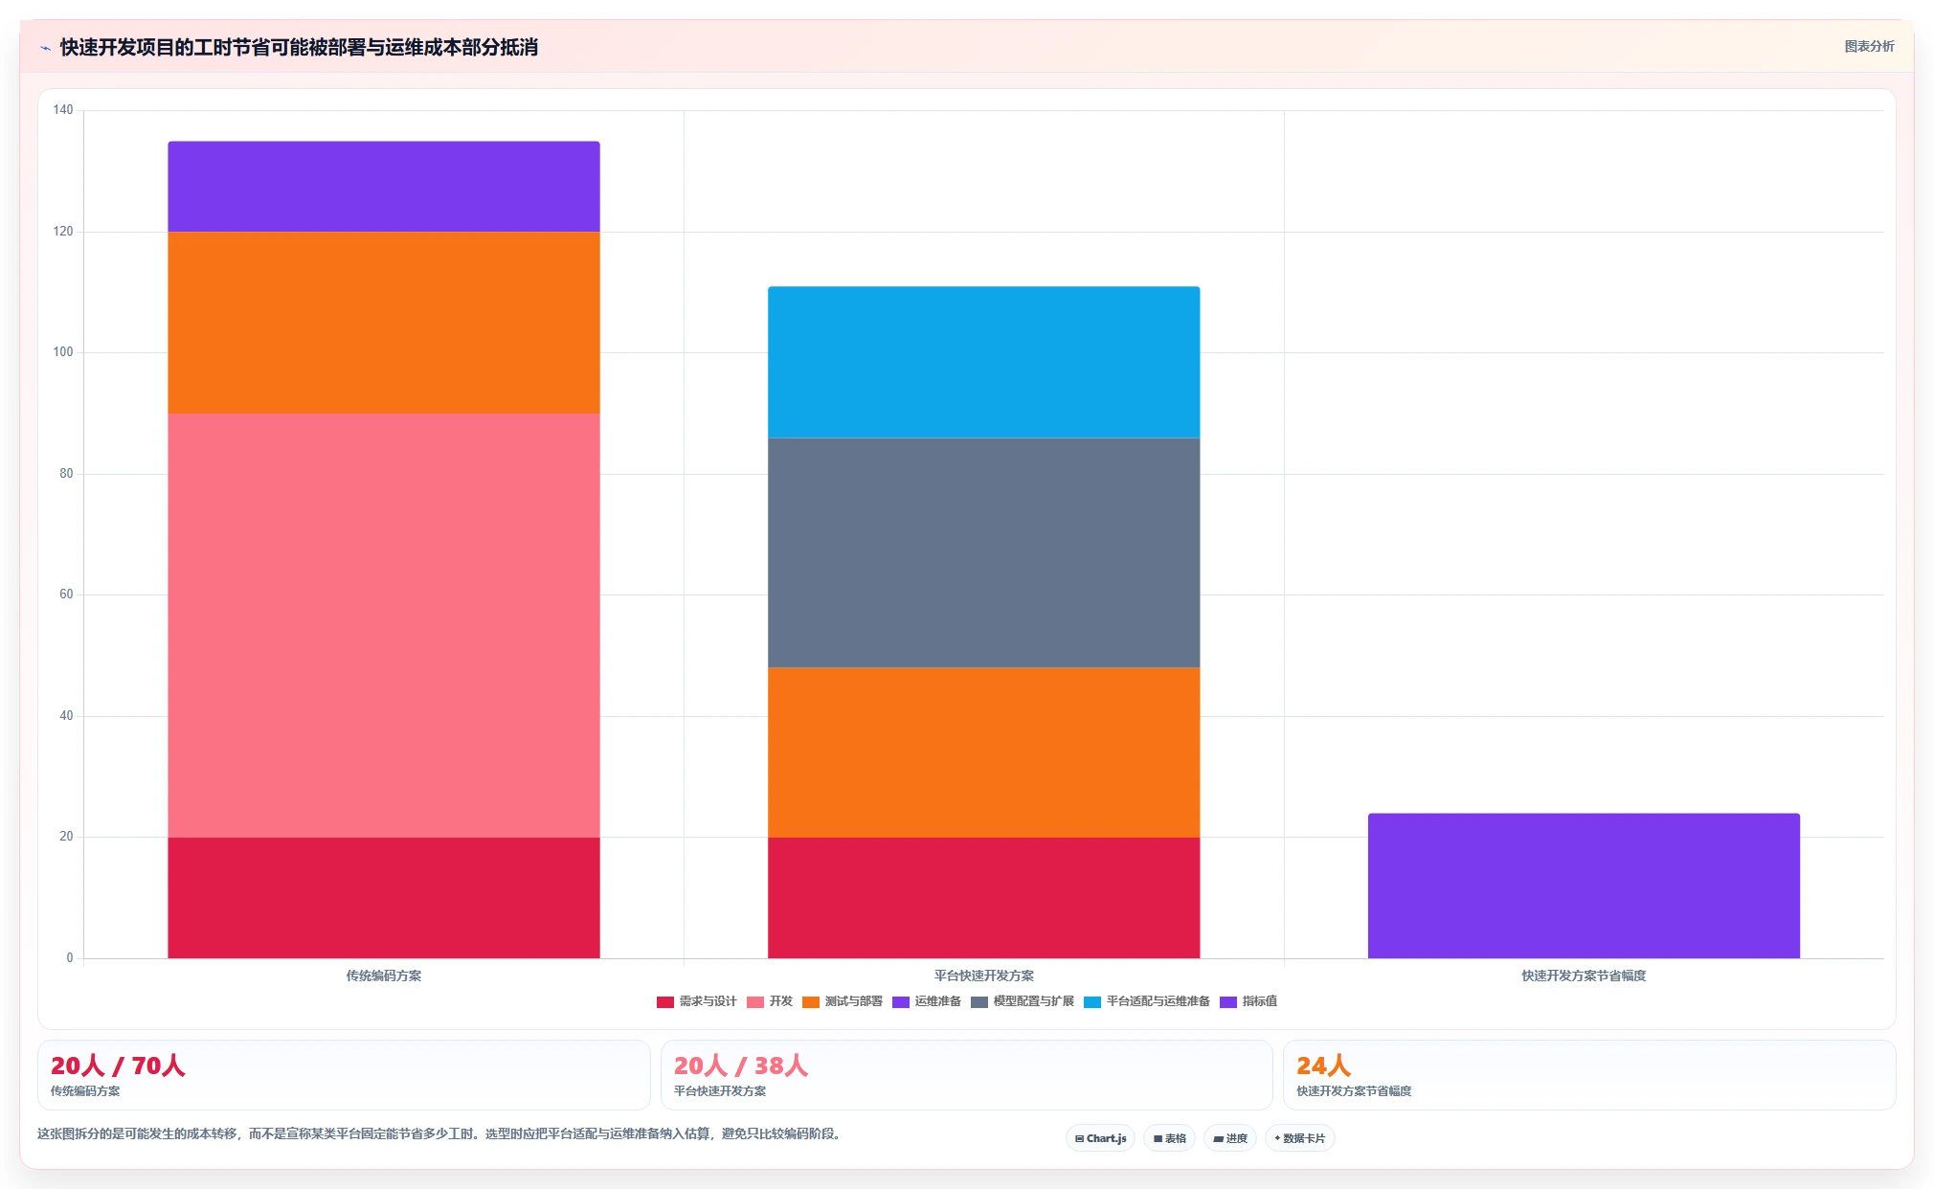Click the red segment of 平台快速开发方案 bar
This screenshot has height=1189, width=1934.
tap(983, 898)
